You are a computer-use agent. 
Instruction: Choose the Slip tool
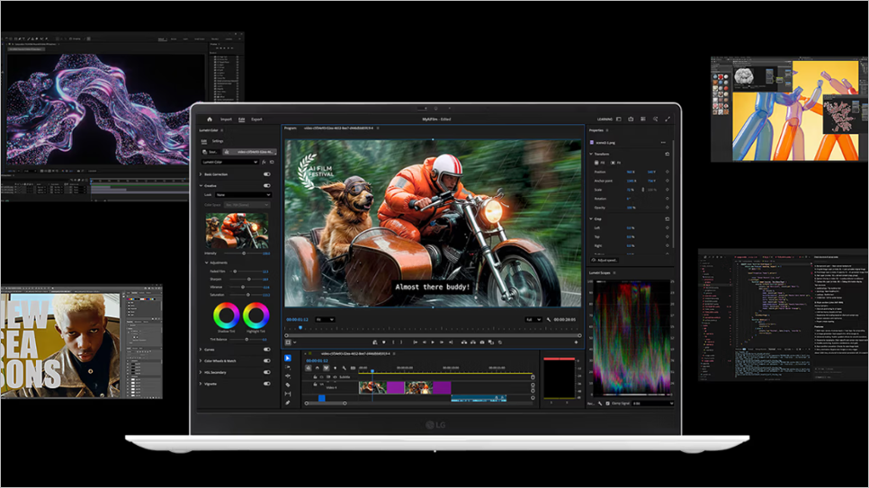[x=288, y=394]
